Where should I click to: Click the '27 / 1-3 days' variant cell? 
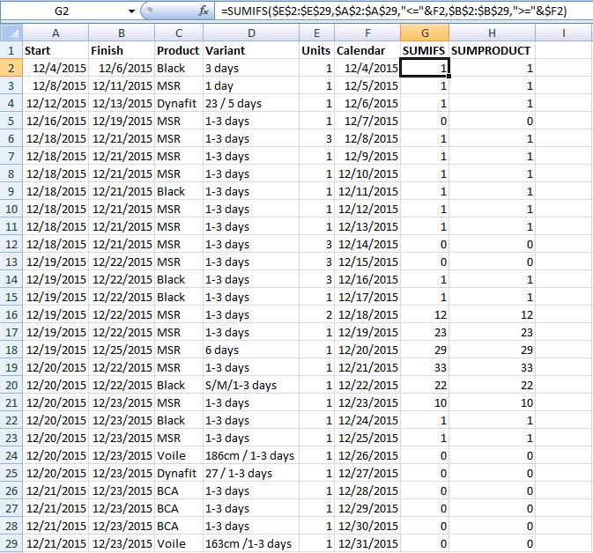[x=251, y=473]
